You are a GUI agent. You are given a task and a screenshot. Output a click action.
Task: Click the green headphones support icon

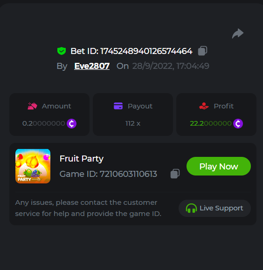191,208
